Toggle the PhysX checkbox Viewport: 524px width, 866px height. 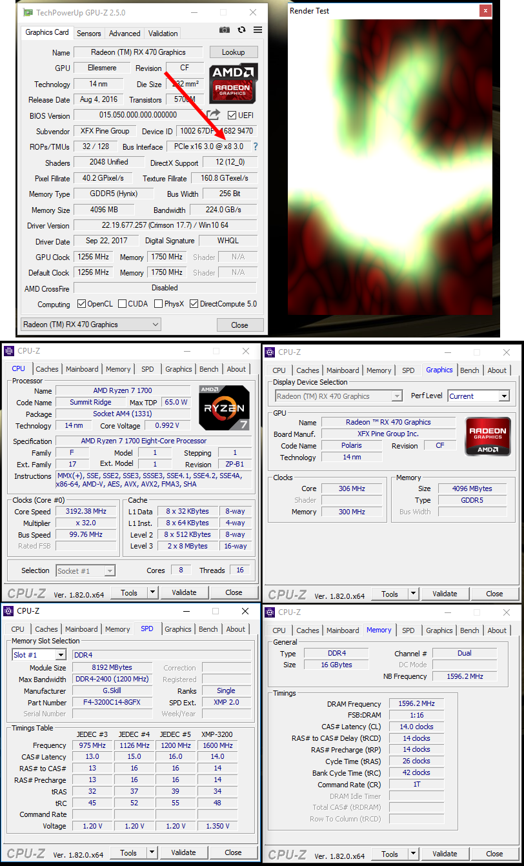(158, 304)
